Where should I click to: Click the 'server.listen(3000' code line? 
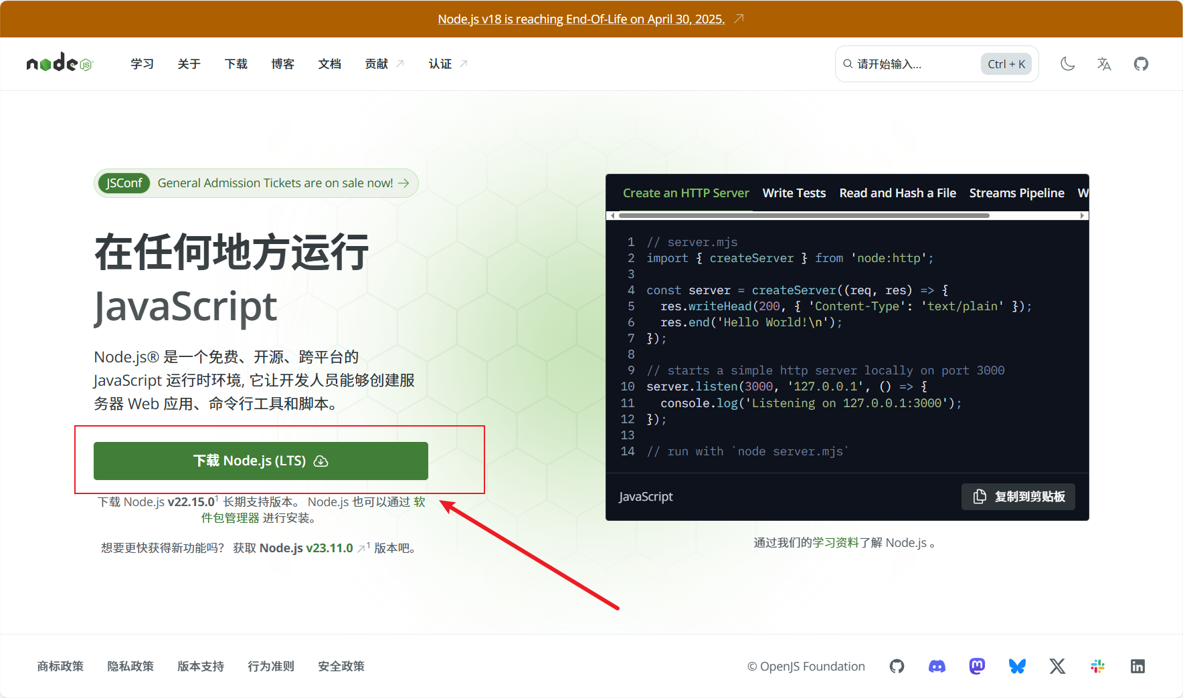[787, 386]
